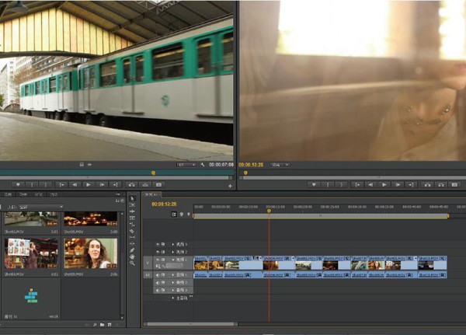Select the Rate Stretch tool
The width and height of the screenshot is (466, 335).
(x=133, y=225)
